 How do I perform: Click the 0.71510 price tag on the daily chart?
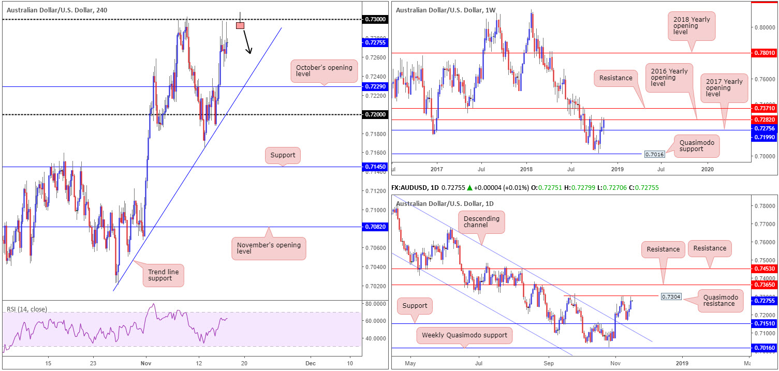pyautogui.click(x=765, y=324)
